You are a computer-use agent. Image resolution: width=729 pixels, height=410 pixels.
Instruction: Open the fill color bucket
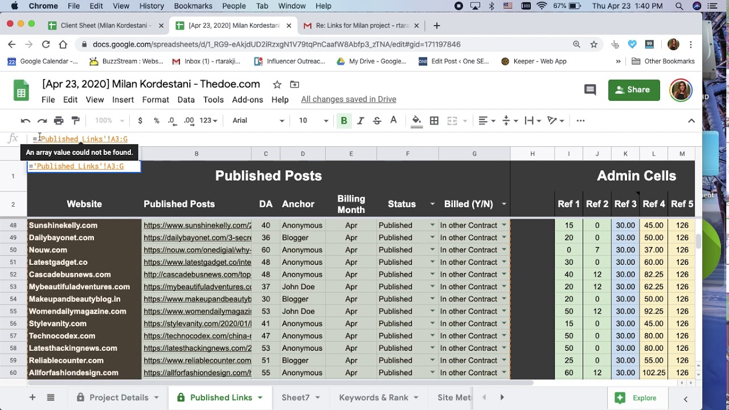tap(416, 121)
